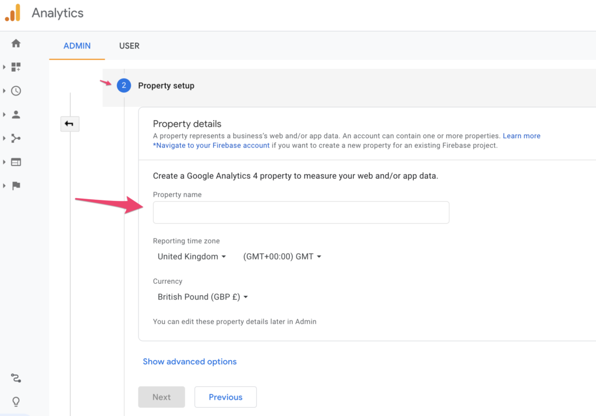Go to Home via house icon
The image size is (596, 416).
(x=16, y=43)
